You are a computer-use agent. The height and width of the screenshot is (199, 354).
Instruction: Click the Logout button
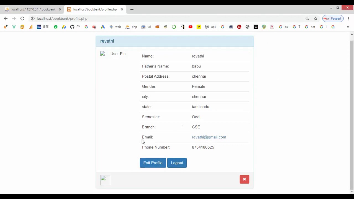[x=177, y=163]
